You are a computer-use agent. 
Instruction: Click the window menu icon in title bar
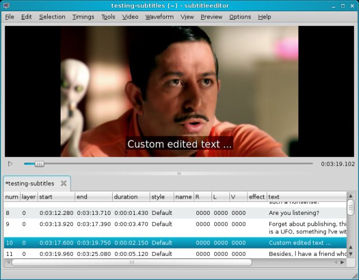pos(6,5)
